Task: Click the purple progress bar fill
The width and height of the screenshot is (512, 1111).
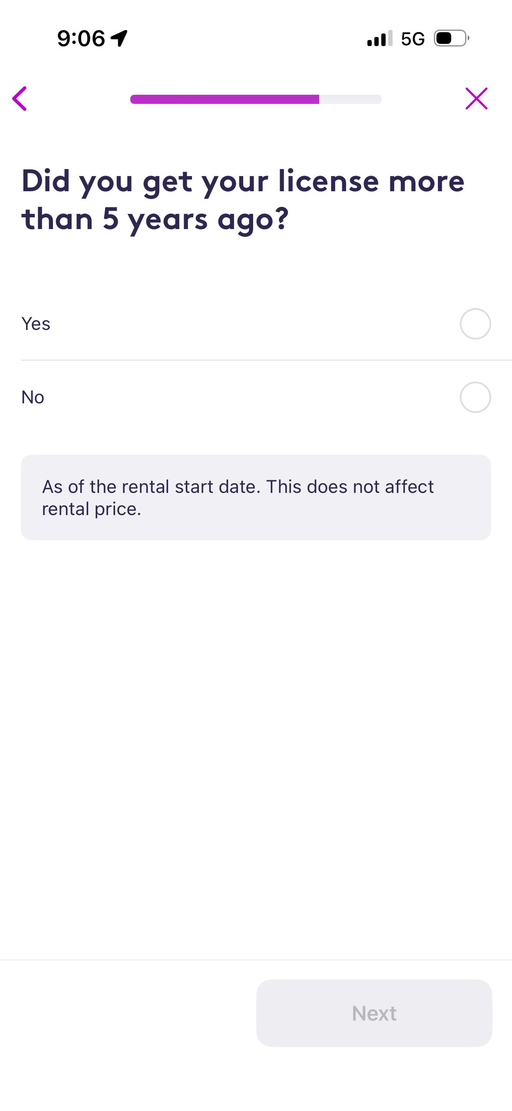Action: (x=225, y=99)
